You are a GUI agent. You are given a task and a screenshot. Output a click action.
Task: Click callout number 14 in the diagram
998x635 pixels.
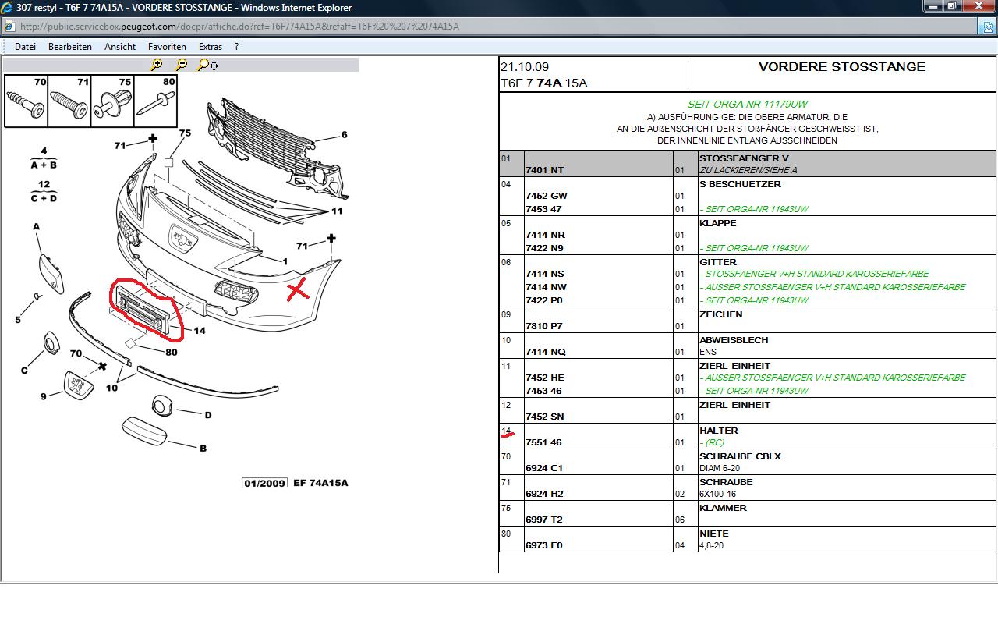point(200,331)
